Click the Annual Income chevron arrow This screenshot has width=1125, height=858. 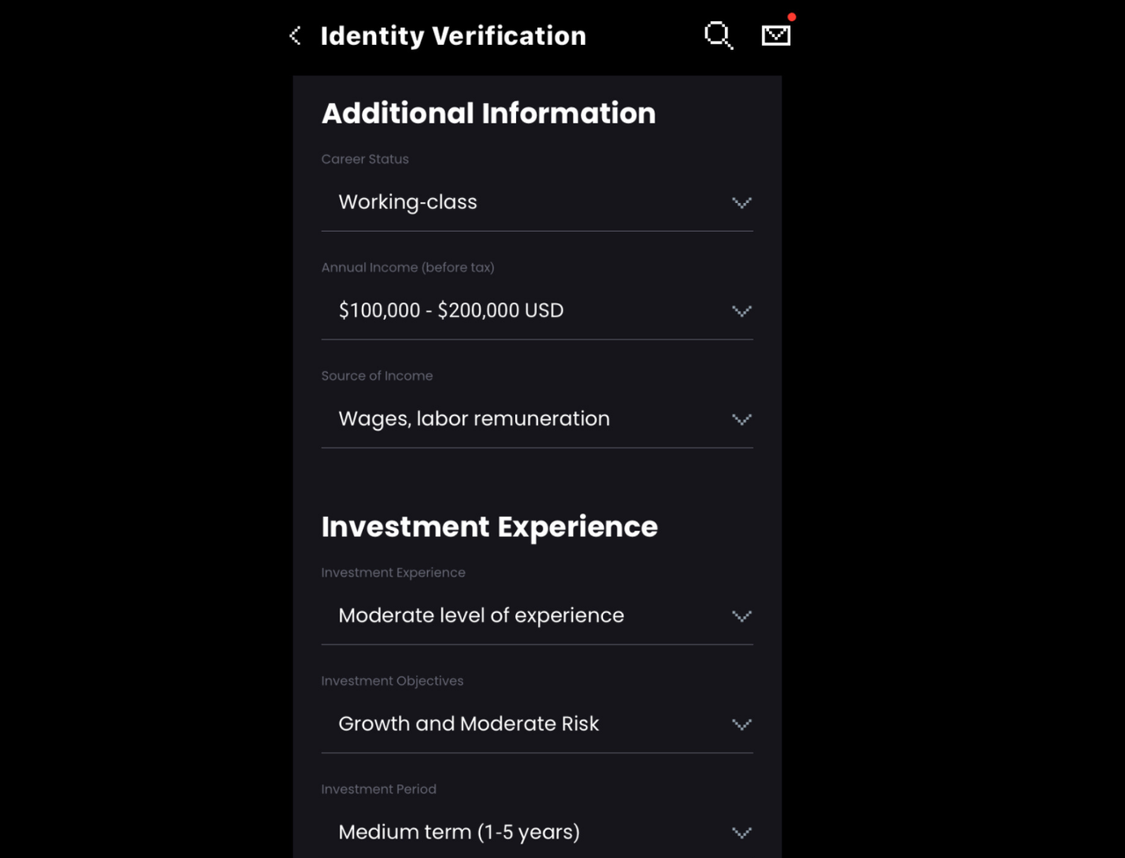point(742,310)
